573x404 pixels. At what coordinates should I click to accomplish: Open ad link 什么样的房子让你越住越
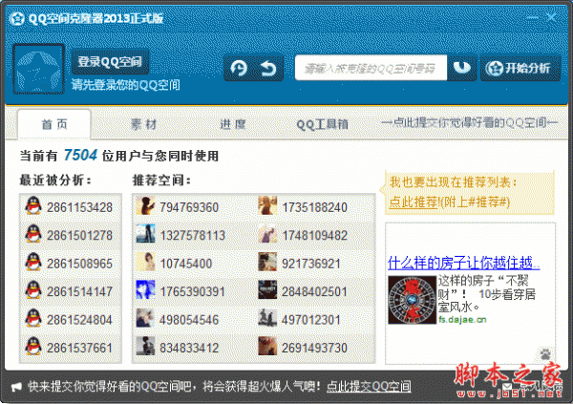pos(464,263)
